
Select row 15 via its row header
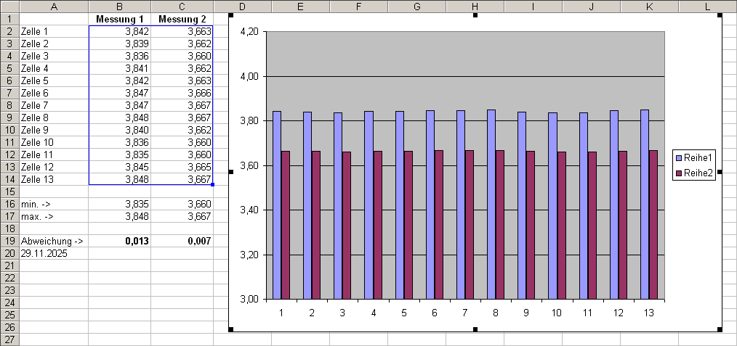[9, 191]
